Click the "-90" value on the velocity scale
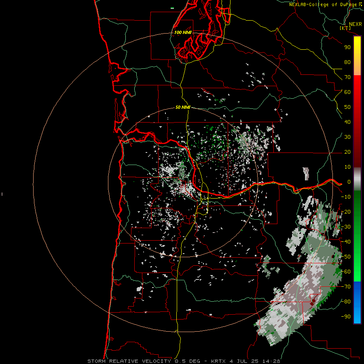Viewport: 364px width, 364px height. point(346,317)
